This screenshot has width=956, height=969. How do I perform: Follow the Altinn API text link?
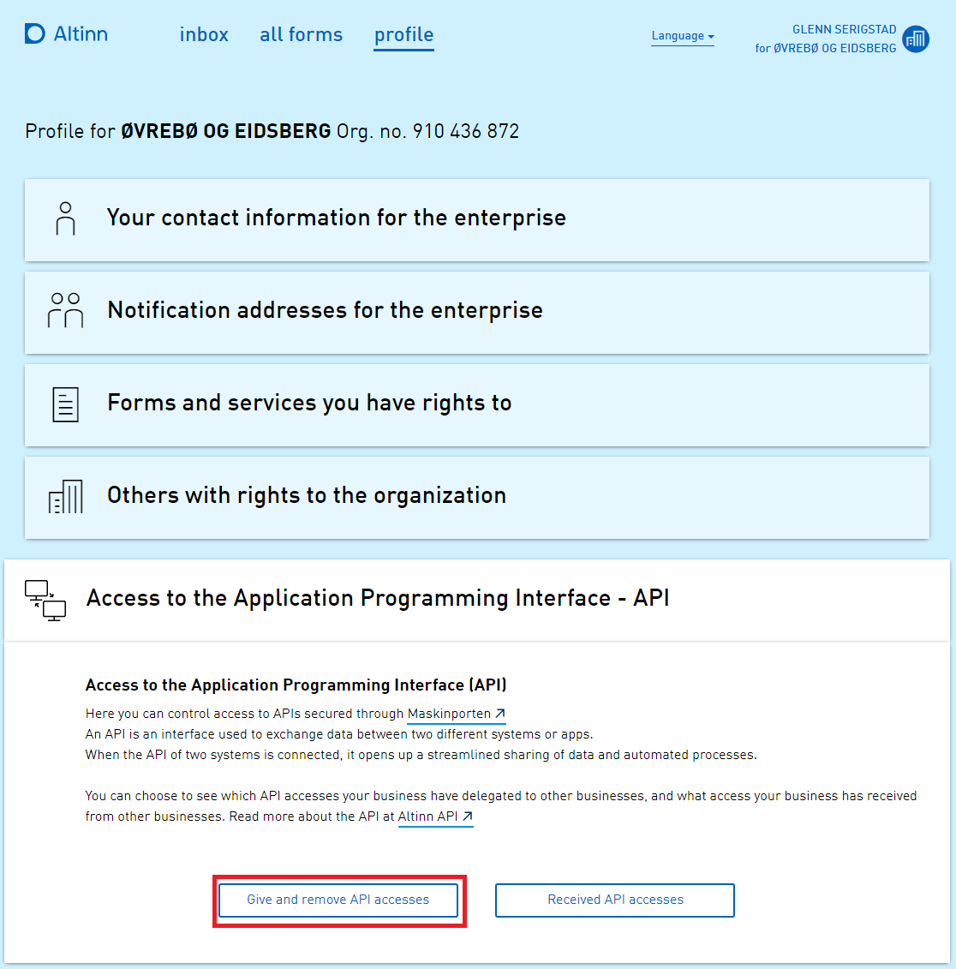pos(427,816)
